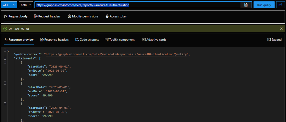Open the Adaptive cards tab
Screen dimensions: 286x122
pos(154,39)
